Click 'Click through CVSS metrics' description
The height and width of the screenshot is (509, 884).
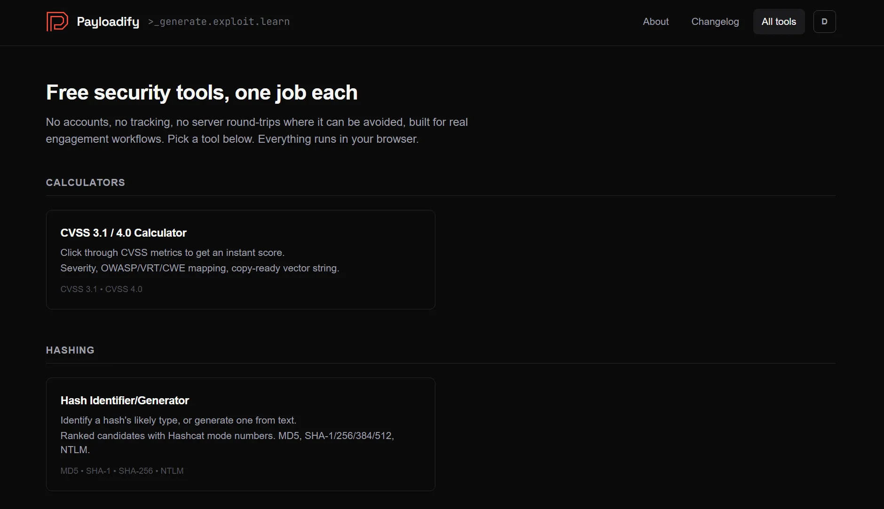pyautogui.click(x=173, y=253)
